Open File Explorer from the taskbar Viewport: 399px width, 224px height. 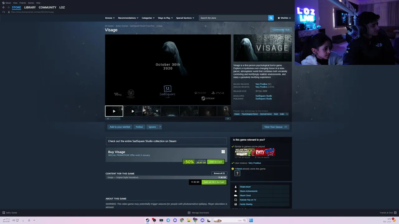[189, 220]
